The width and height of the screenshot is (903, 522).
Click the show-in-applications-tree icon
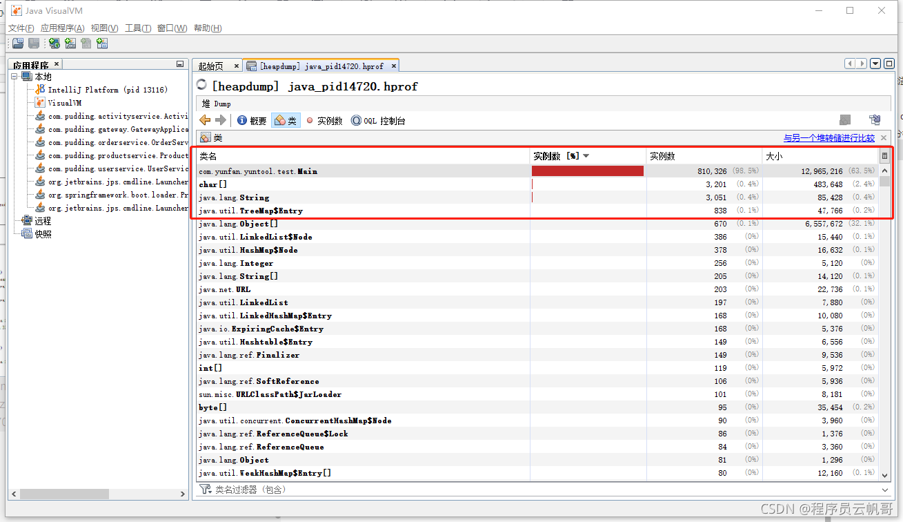tap(875, 120)
